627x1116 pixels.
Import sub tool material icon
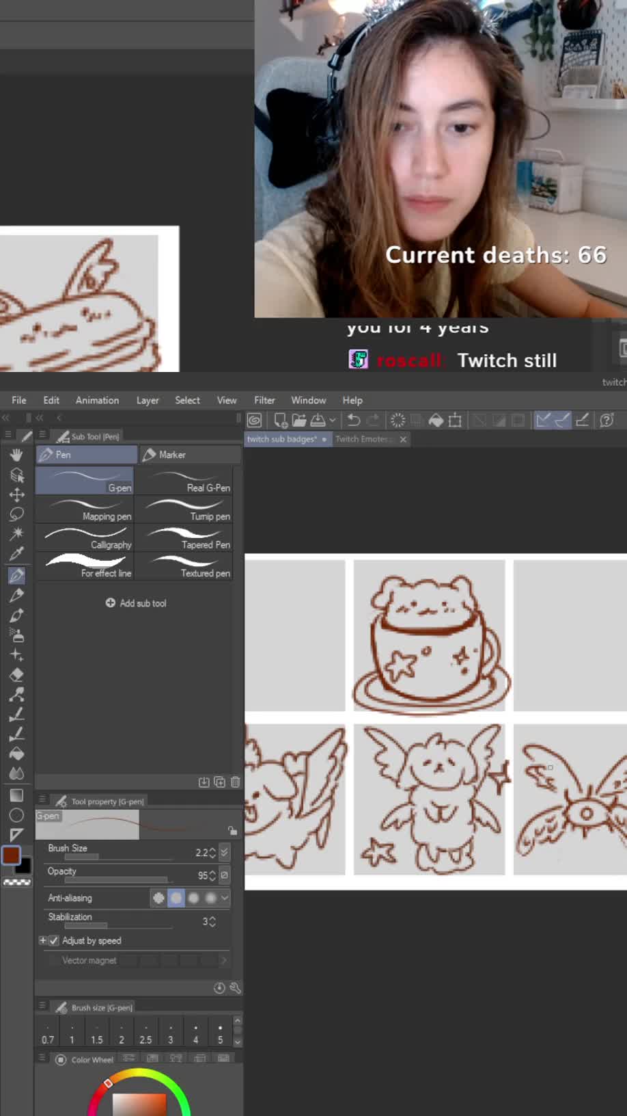(x=204, y=782)
